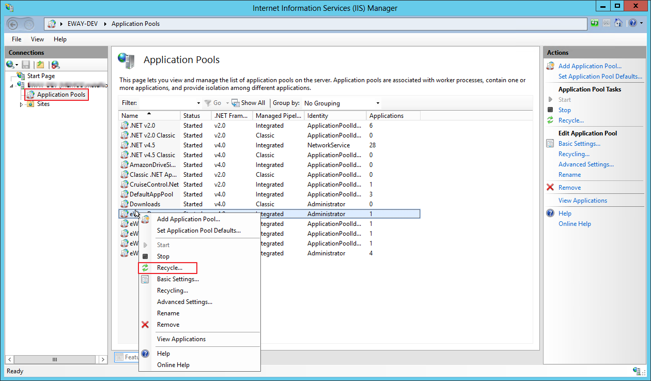Click the Show All button
Viewport: 651px width, 381px height.
(249, 103)
